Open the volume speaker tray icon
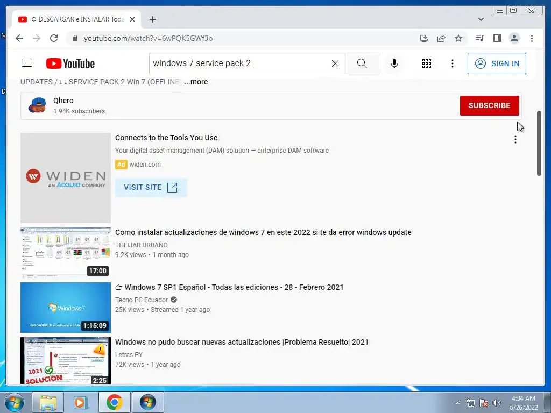This screenshot has height=413, width=551. click(496, 403)
